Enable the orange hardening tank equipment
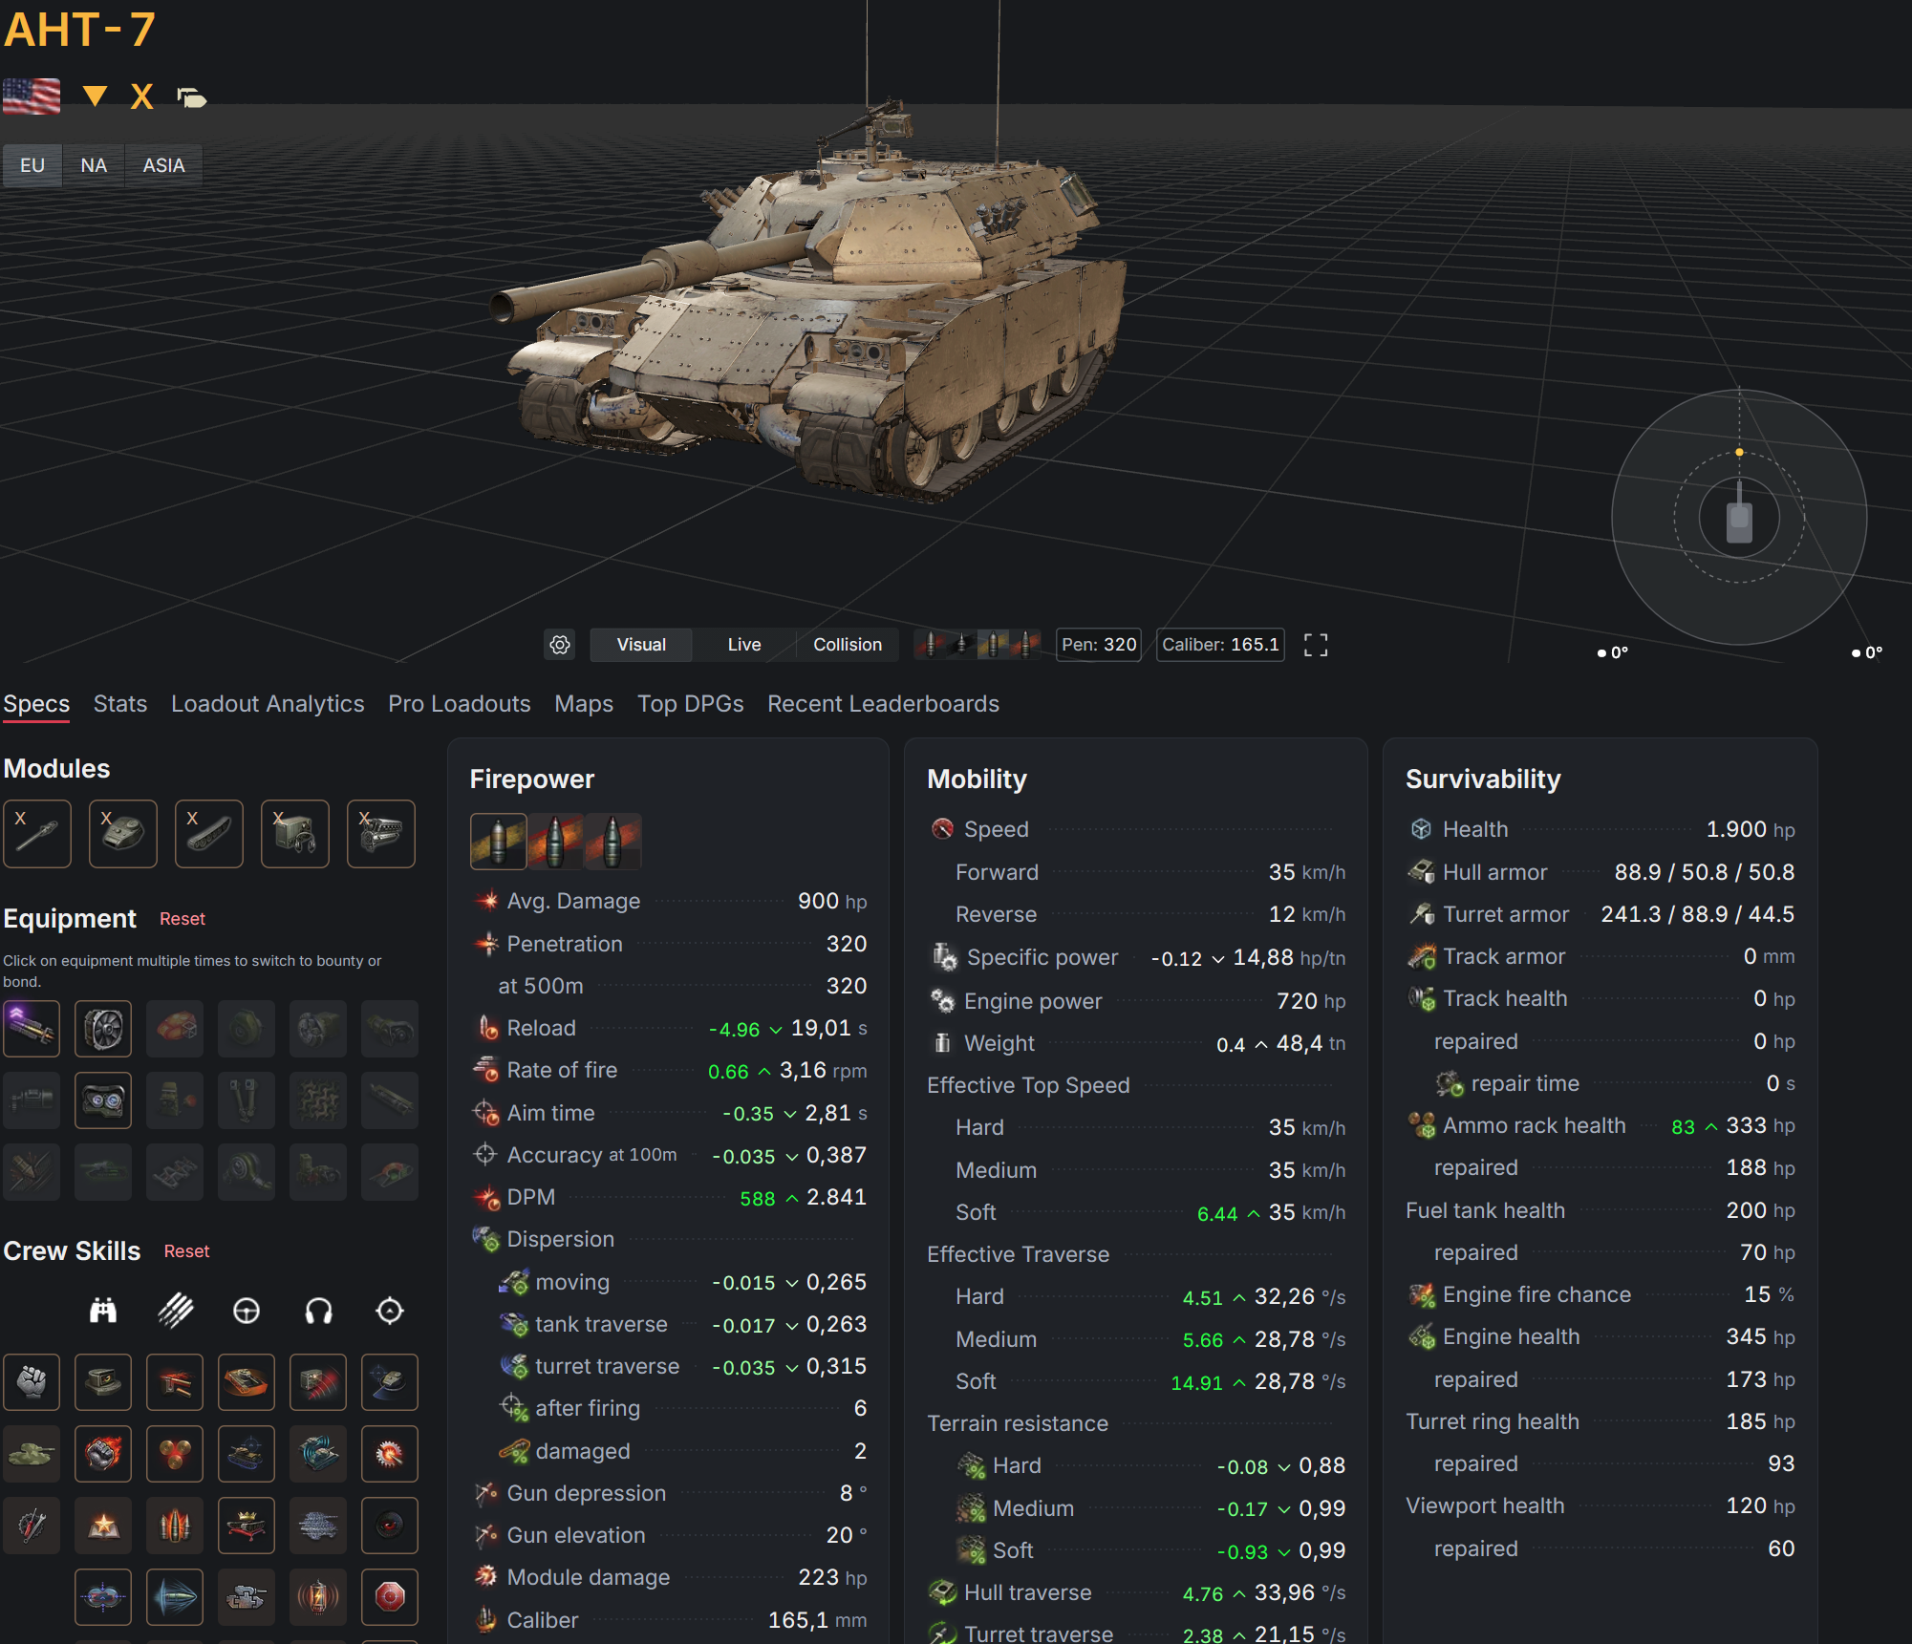The height and width of the screenshot is (1644, 1912). click(x=175, y=1029)
